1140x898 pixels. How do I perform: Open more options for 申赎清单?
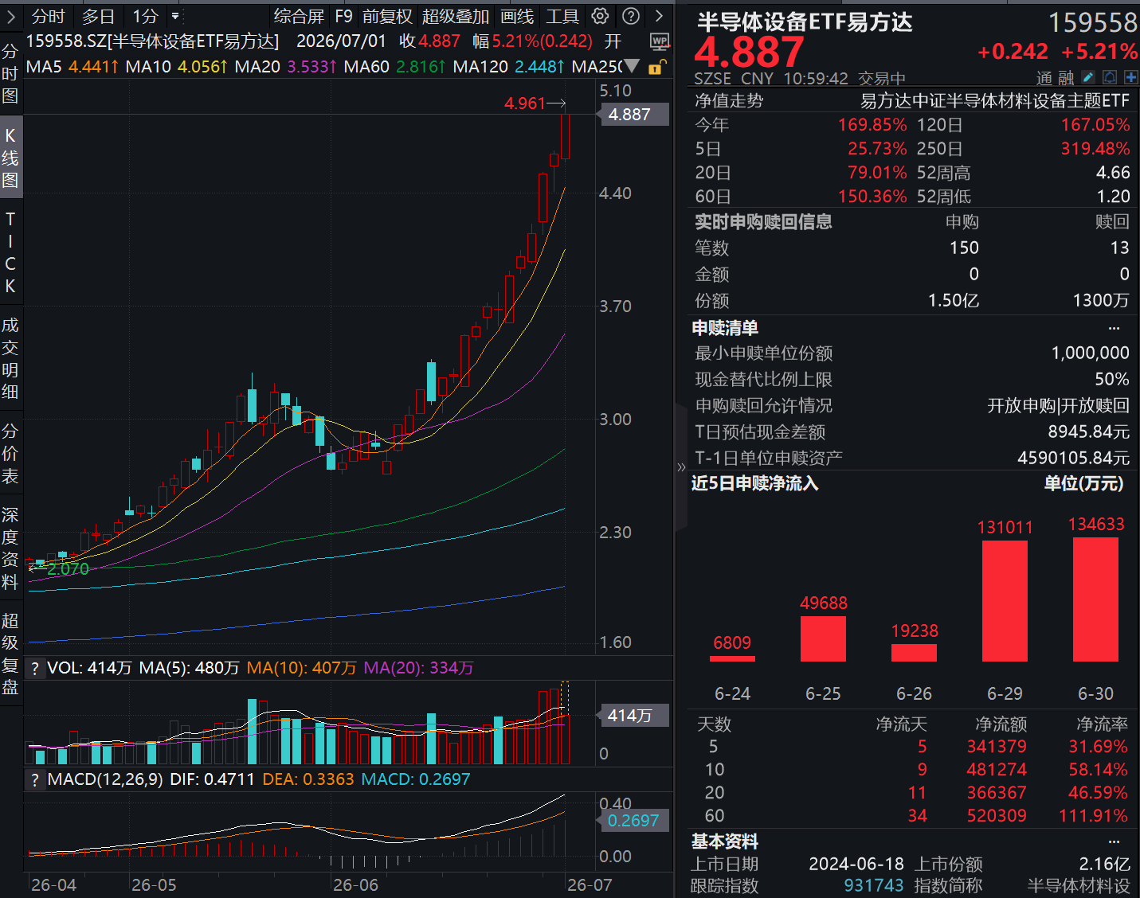1114,328
